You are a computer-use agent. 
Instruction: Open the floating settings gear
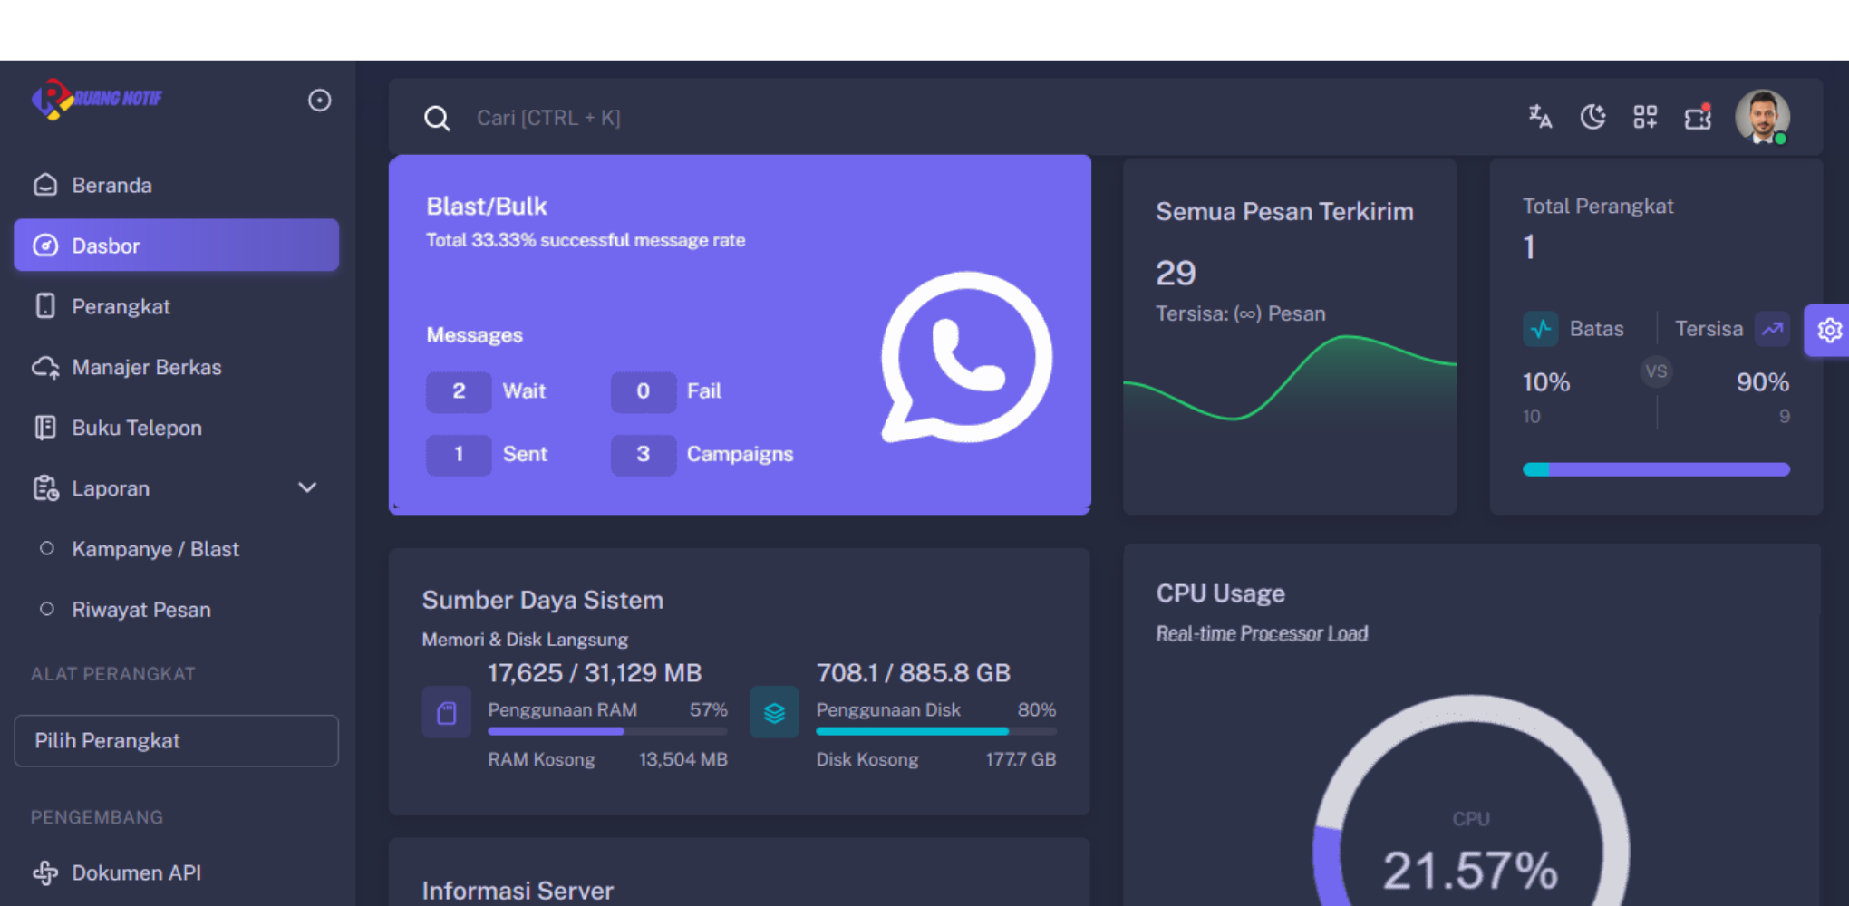click(1828, 330)
